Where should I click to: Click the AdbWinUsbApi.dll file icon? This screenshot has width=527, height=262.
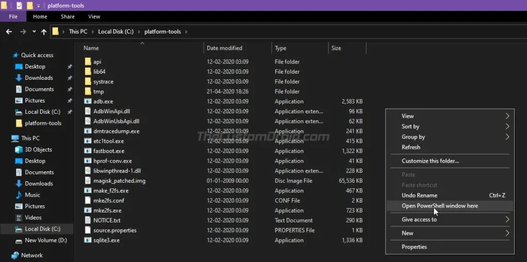[87, 121]
